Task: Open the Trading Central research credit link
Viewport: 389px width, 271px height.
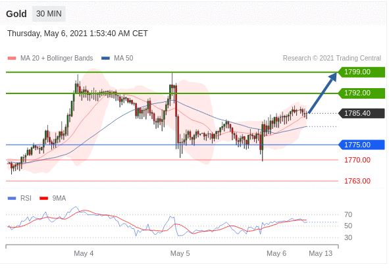Action: pyautogui.click(x=332, y=58)
